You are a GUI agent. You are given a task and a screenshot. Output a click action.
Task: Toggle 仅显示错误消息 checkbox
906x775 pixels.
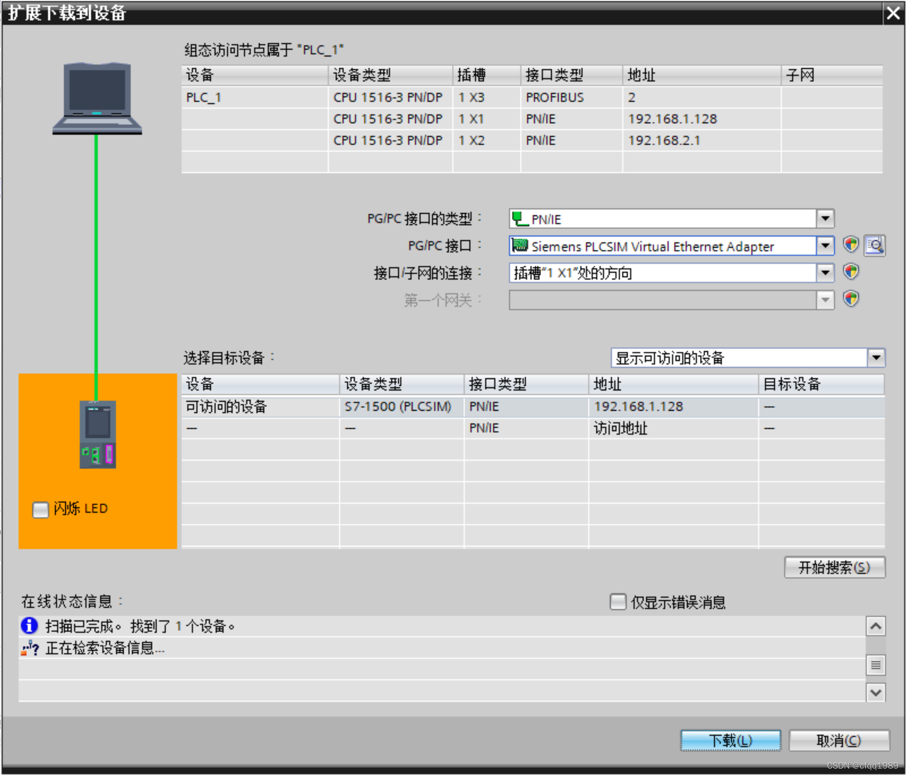pyautogui.click(x=617, y=602)
